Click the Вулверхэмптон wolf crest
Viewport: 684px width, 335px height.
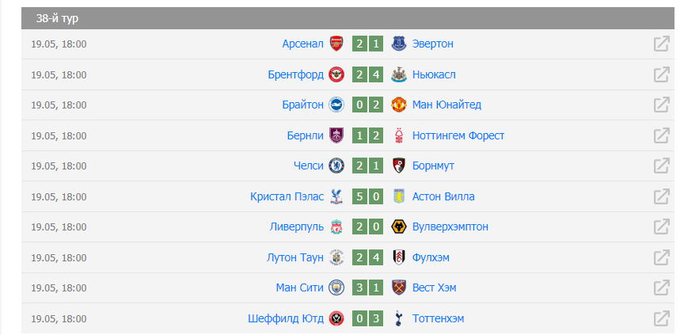(x=399, y=227)
